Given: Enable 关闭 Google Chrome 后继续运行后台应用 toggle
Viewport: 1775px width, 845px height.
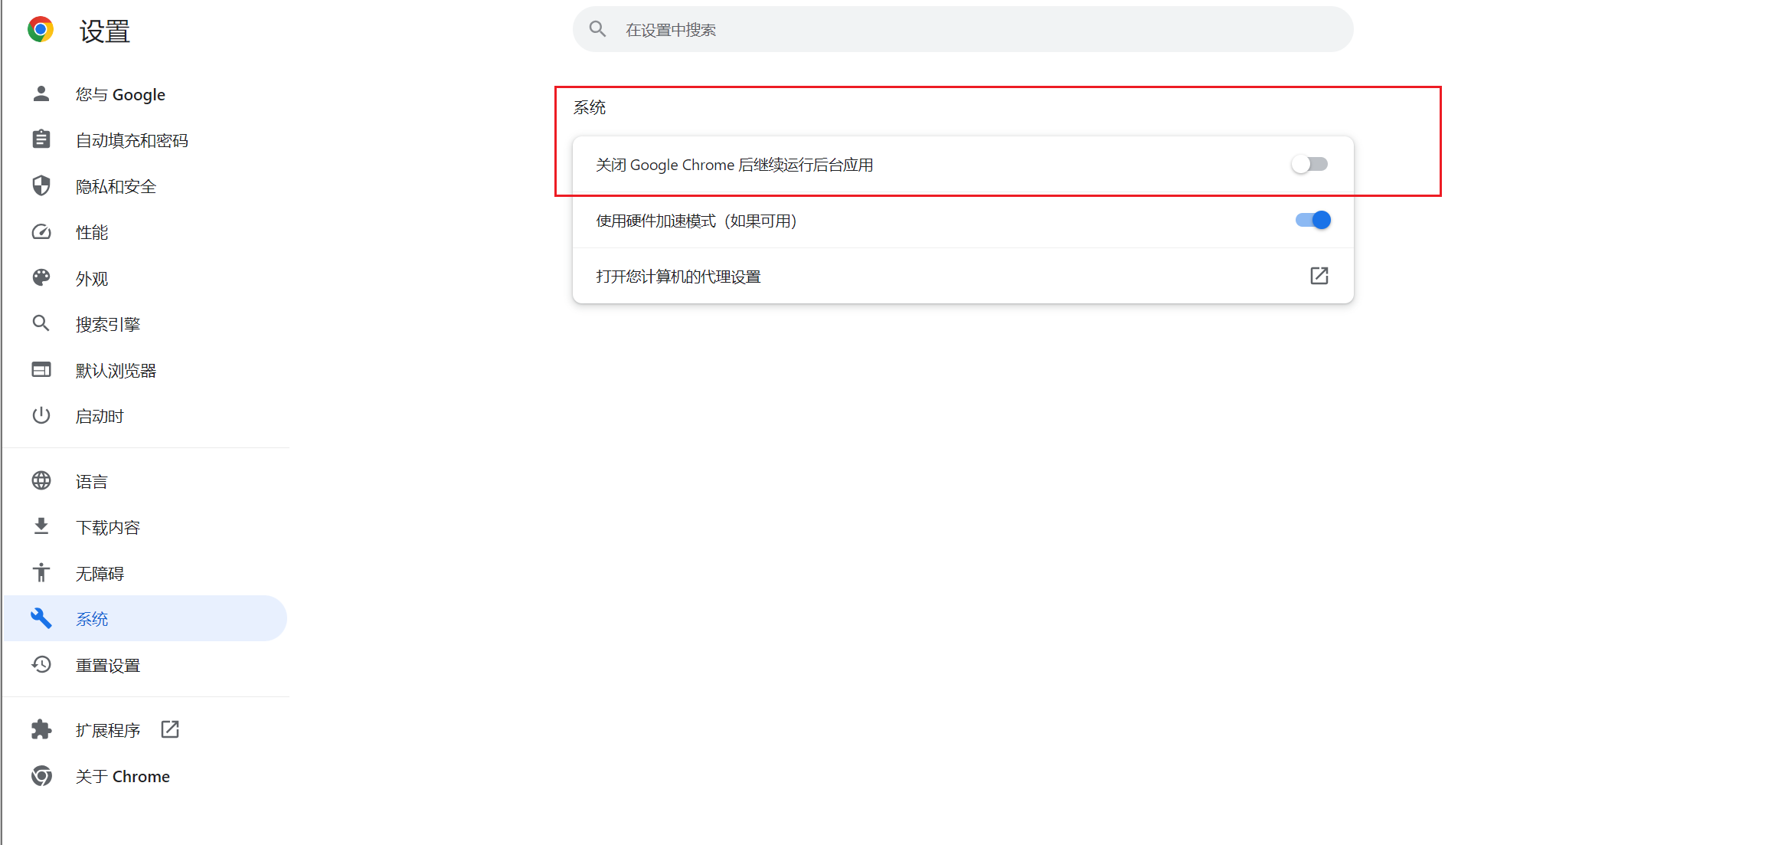Looking at the screenshot, I should pos(1309,164).
